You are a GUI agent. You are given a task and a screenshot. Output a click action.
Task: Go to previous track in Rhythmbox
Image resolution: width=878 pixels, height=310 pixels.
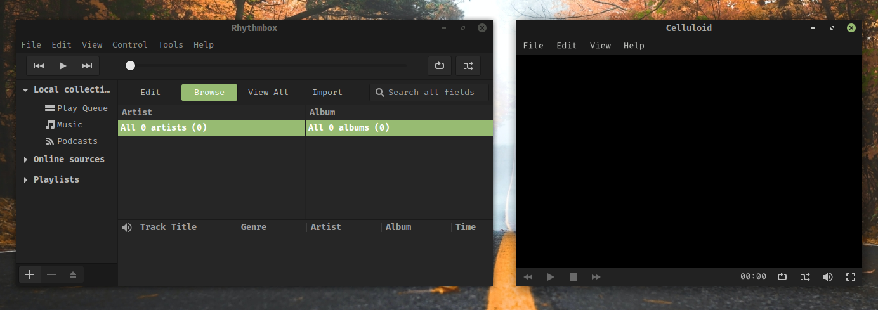coord(39,66)
